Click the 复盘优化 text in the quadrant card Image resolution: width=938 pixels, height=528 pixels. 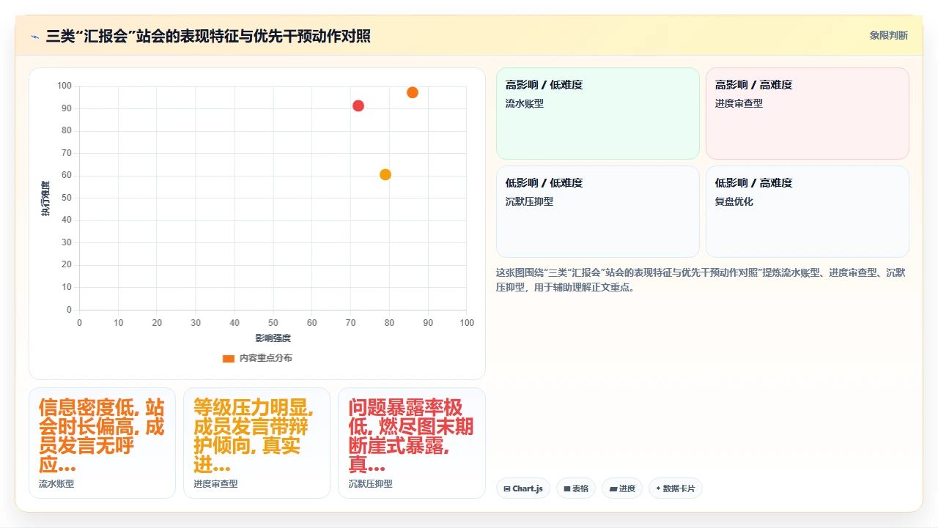[x=734, y=201]
